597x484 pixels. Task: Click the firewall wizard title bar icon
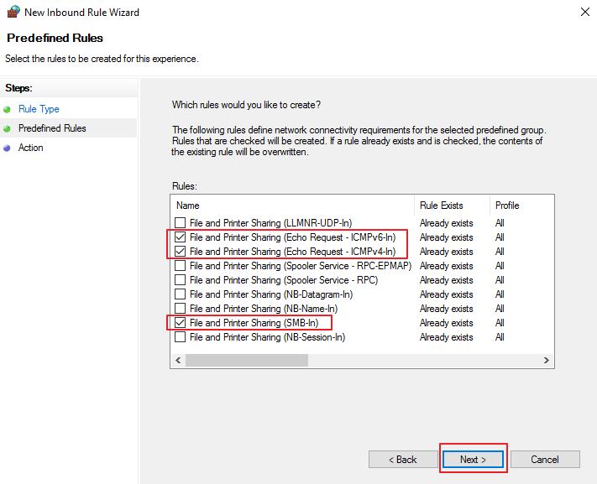(x=12, y=13)
